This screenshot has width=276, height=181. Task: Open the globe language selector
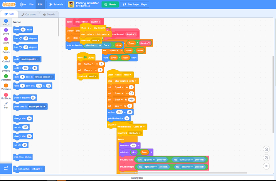(x=23, y=4)
